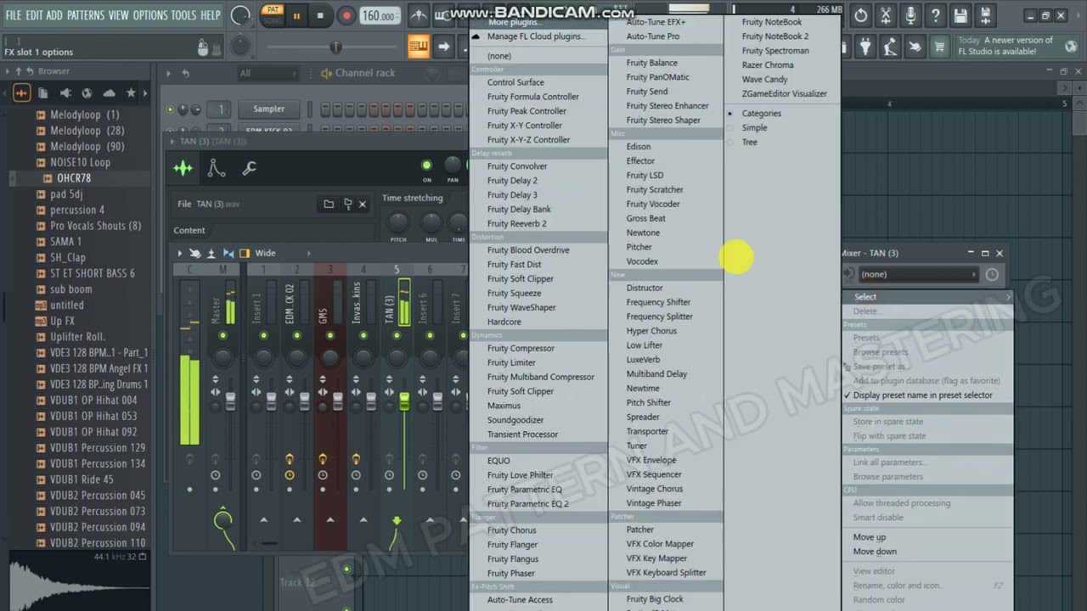Image resolution: width=1087 pixels, height=611 pixels.
Task: Open the envelope/instrument settings tab icon
Action: pos(217,168)
